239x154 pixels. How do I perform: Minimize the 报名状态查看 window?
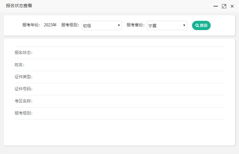click(x=216, y=6)
